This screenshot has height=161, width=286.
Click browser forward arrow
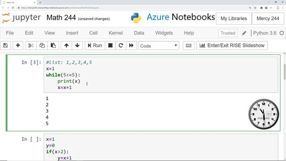tap(8, 8)
